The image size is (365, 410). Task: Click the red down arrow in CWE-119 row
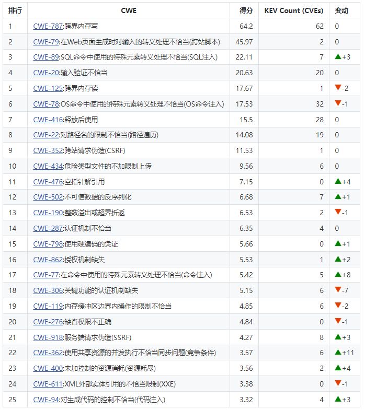tap(338, 306)
